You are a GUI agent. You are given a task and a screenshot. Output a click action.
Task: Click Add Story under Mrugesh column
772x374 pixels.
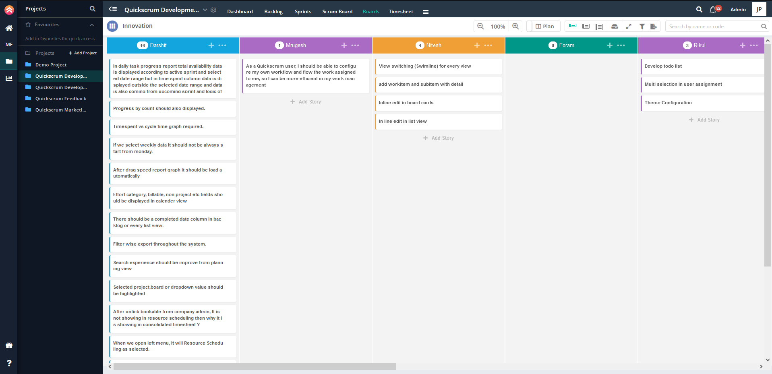click(x=306, y=101)
